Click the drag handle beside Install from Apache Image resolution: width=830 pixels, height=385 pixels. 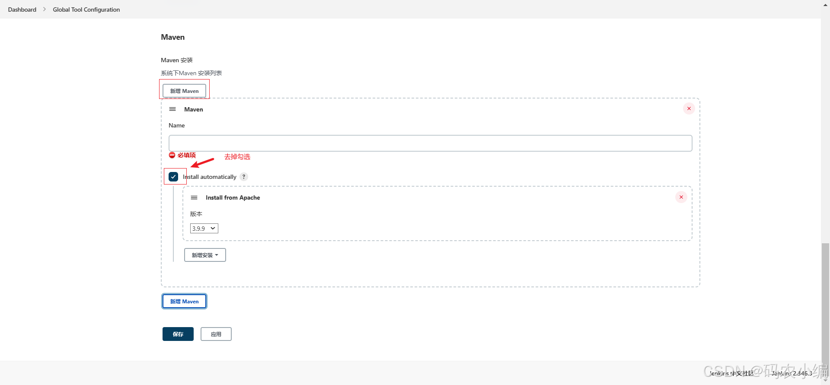pos(194,197)
